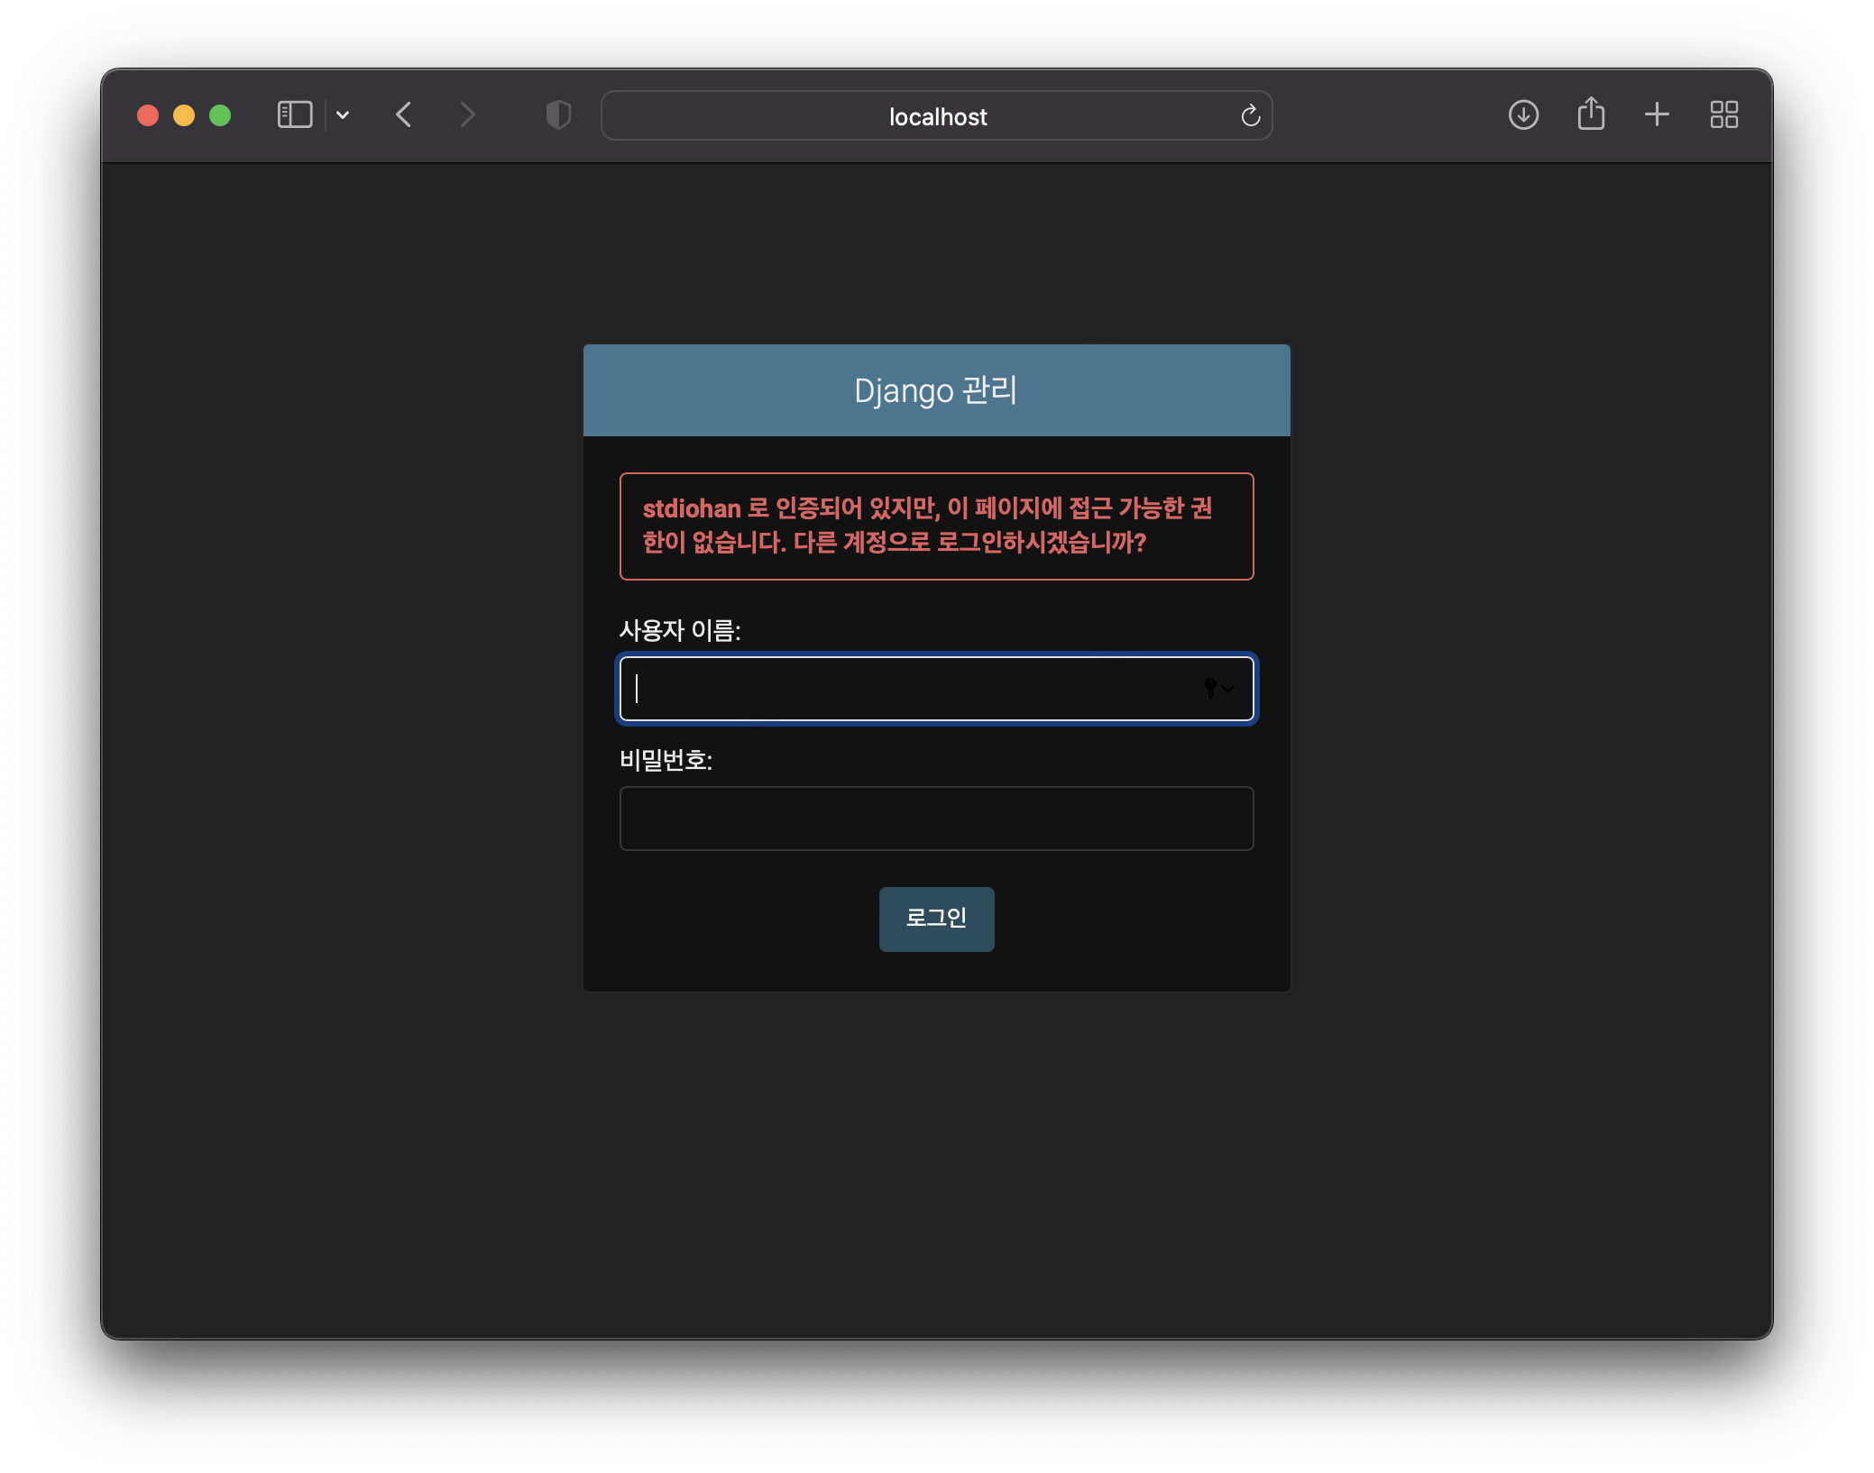
Task: Minimize the window with the yellow button
Action: [184, 115]
